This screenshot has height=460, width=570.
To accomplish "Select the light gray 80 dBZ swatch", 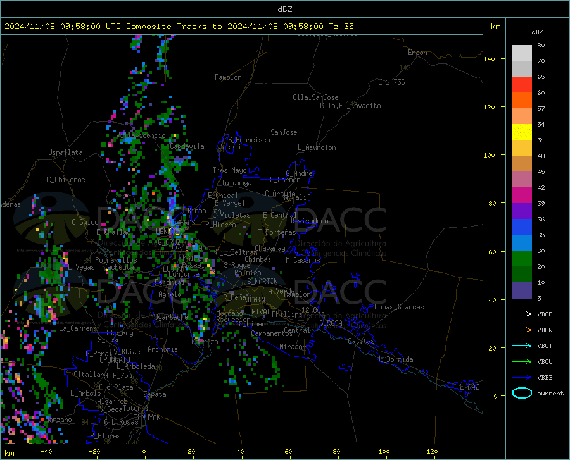I will pos(522,53).
